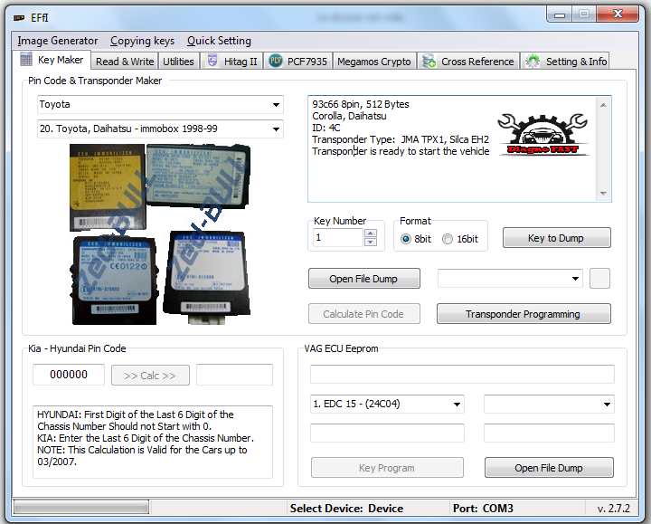
Task: Click the yellow immobilizer box photo
Action: coord(108,187)
